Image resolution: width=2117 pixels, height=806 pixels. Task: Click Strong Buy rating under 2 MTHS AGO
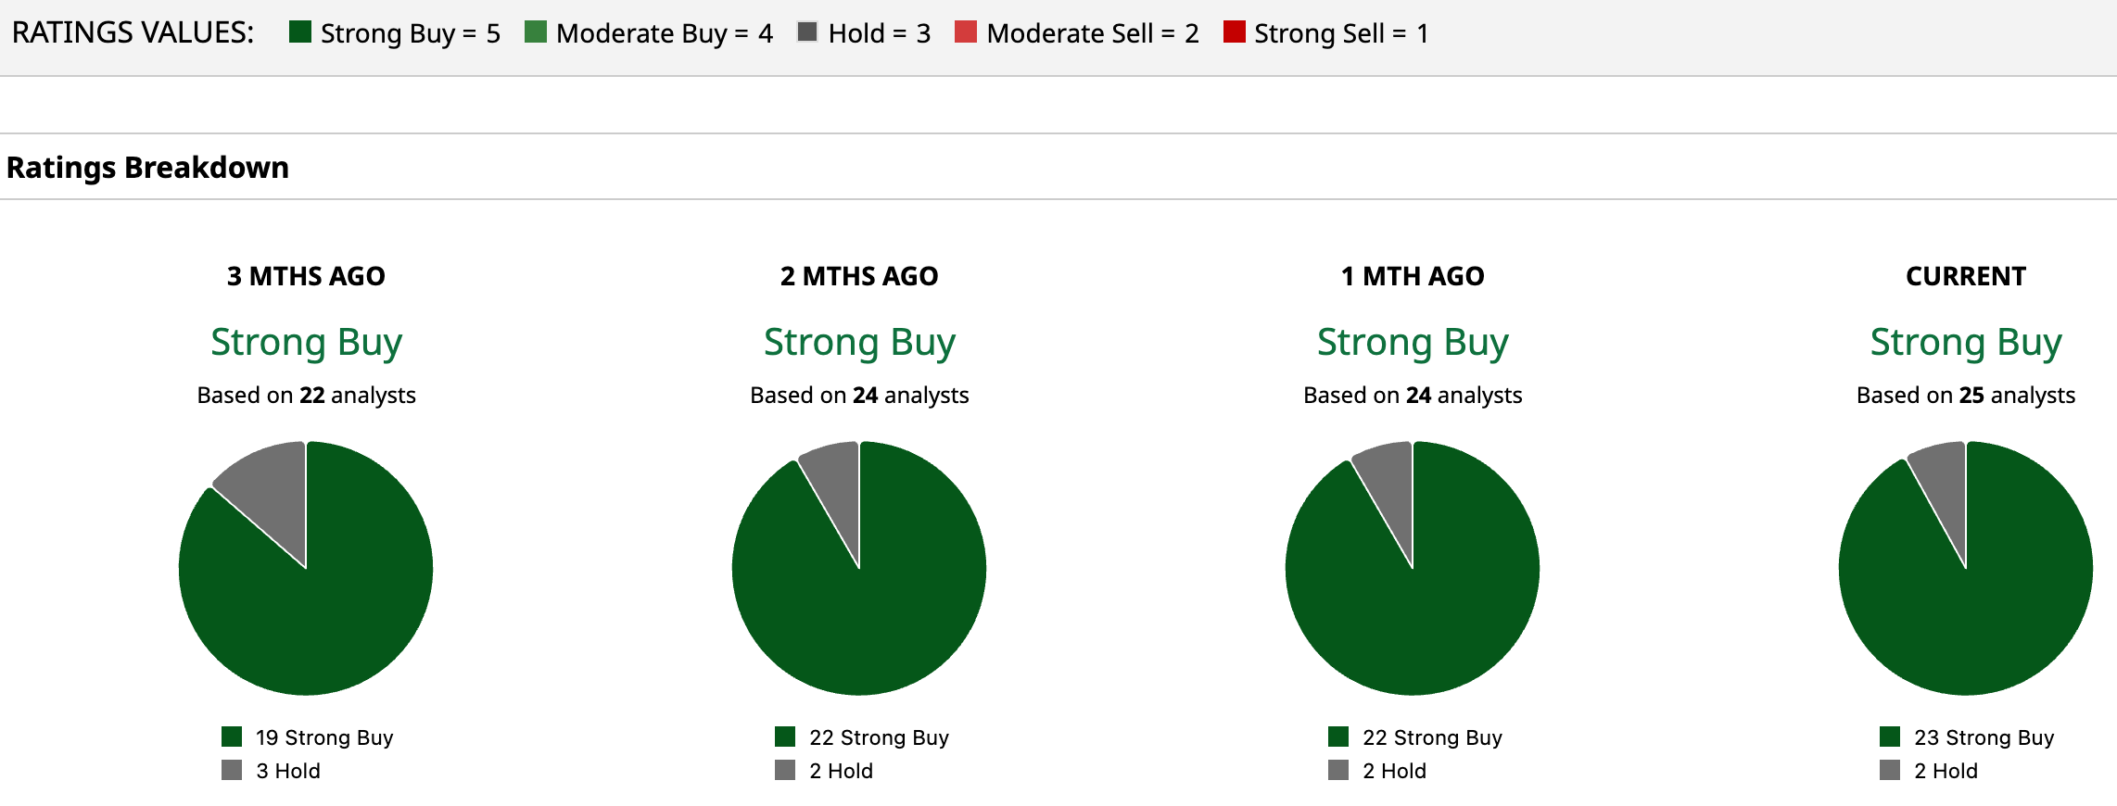click(859, 342)
